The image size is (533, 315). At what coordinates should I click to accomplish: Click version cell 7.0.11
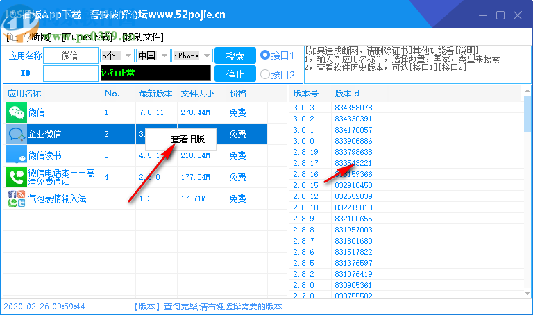151,112
